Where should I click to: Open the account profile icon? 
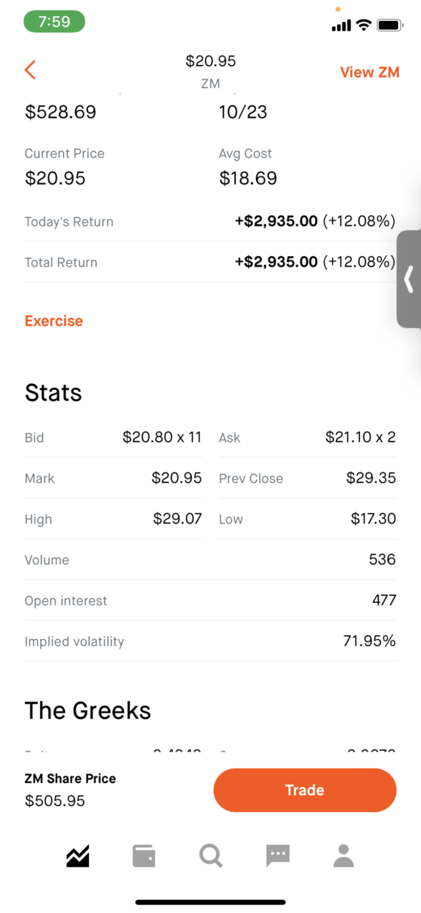344,856
